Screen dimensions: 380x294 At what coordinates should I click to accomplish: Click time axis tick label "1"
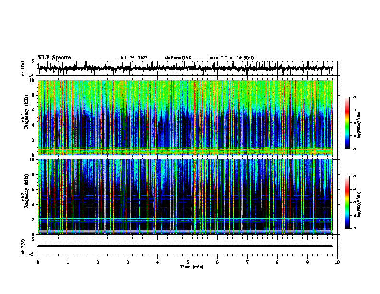(x=68, y=262)
